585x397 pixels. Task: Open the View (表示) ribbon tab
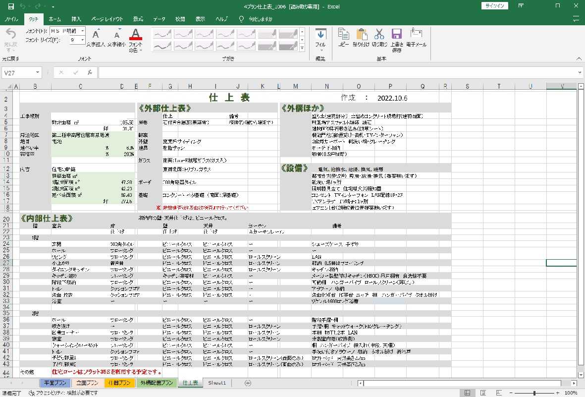[x=200, y=19]
